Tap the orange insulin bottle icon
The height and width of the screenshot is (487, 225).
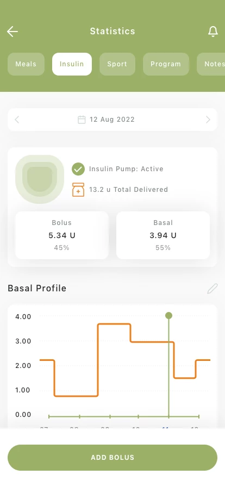[x=78, y=190]
